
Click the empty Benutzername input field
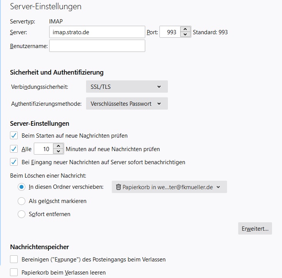pyautogui.click(x=97, y=46)
